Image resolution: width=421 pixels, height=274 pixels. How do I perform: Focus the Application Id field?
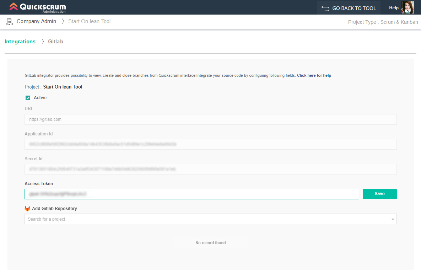[x=210, y=144]
